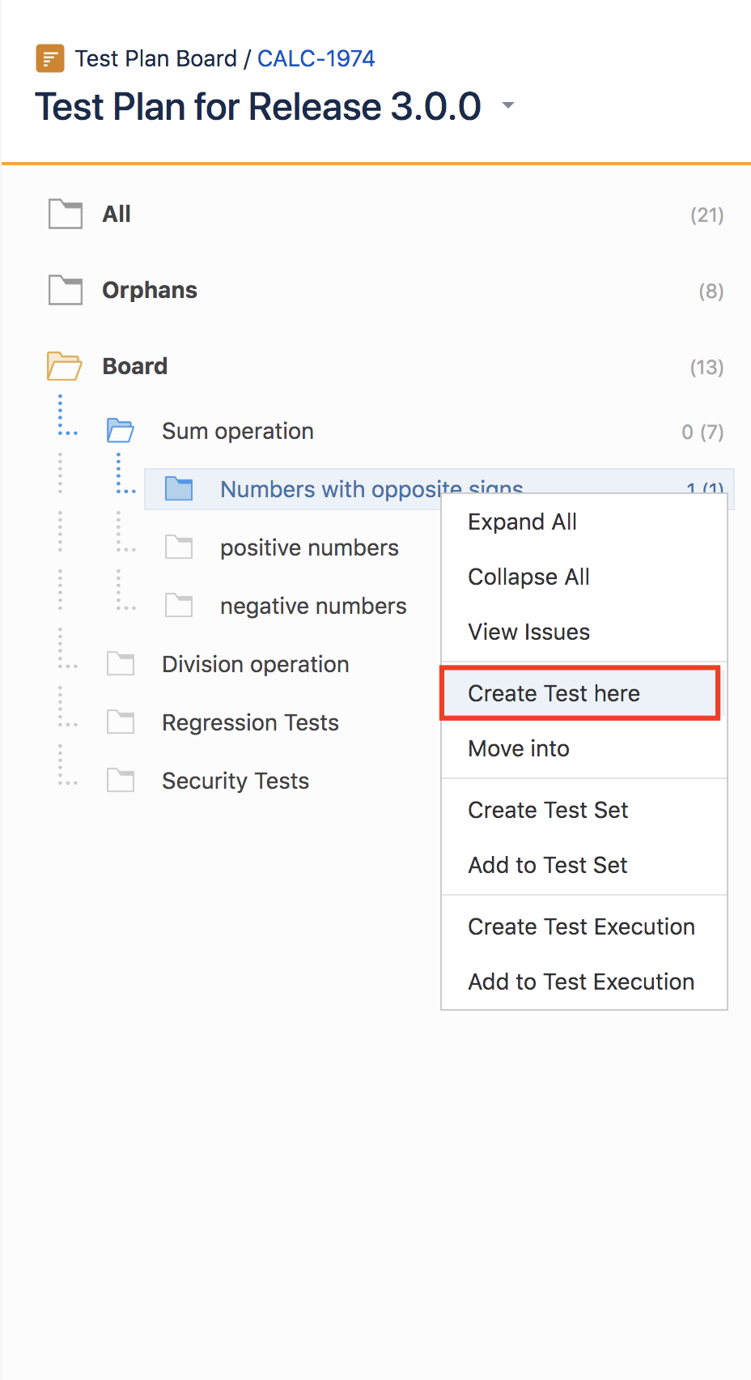
Task: Select Expand All in the context menu
Action: [x=522, y=522]
